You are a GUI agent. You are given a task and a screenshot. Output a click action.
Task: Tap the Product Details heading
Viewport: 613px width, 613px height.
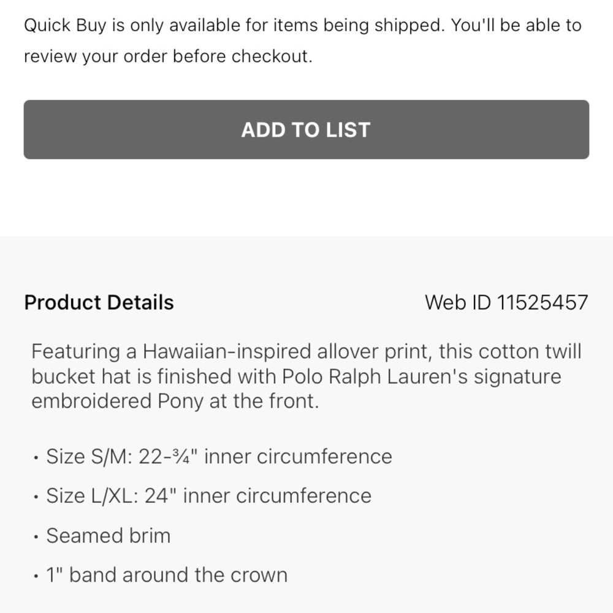point(98,302)
